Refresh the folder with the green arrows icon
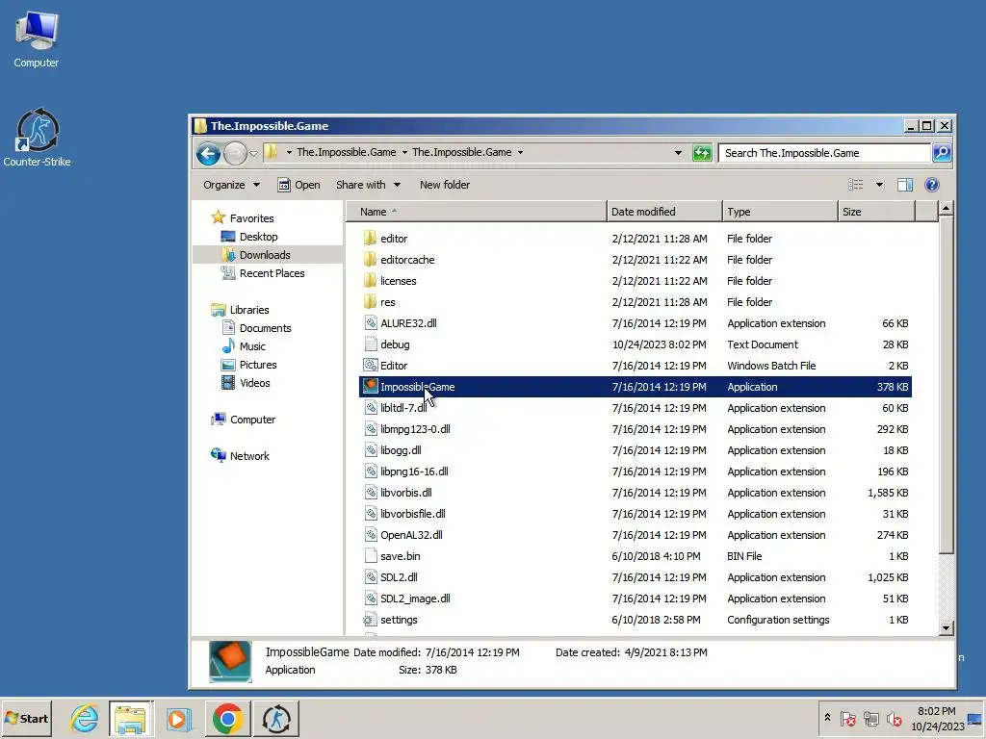The width and height of the screenshot is (986, 739). tap(702, 153)
